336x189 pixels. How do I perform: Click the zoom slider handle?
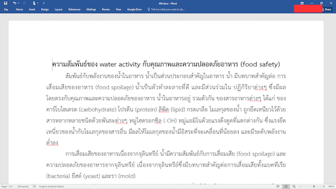pos(314,186)
